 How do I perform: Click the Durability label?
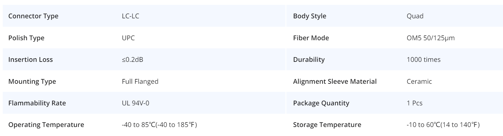click(309, 59)
